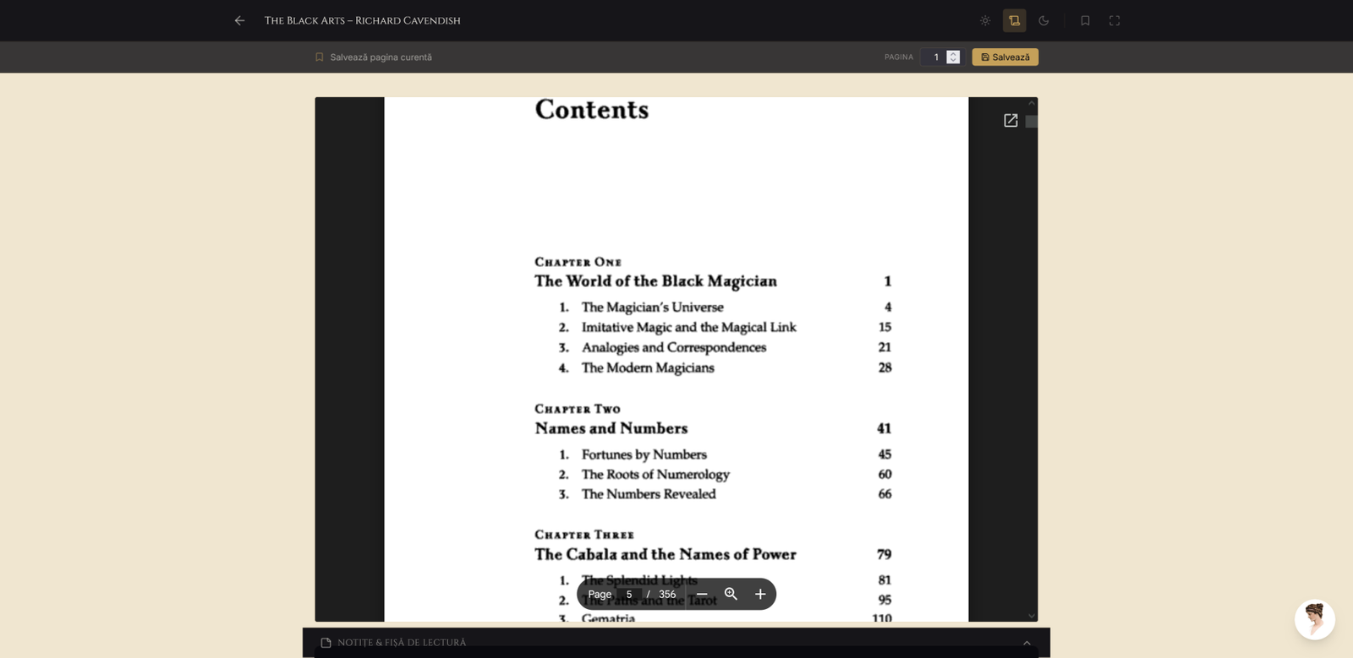Click 'Salvează pagina curentă' link
The image size is (1353, 658).
click(381, 57)
